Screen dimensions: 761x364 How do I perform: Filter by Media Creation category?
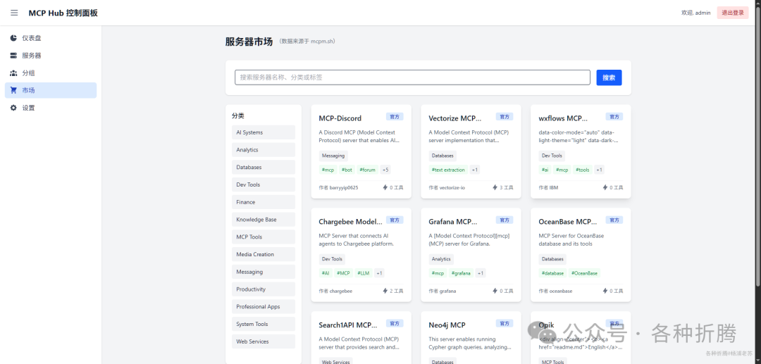point(264,254)
